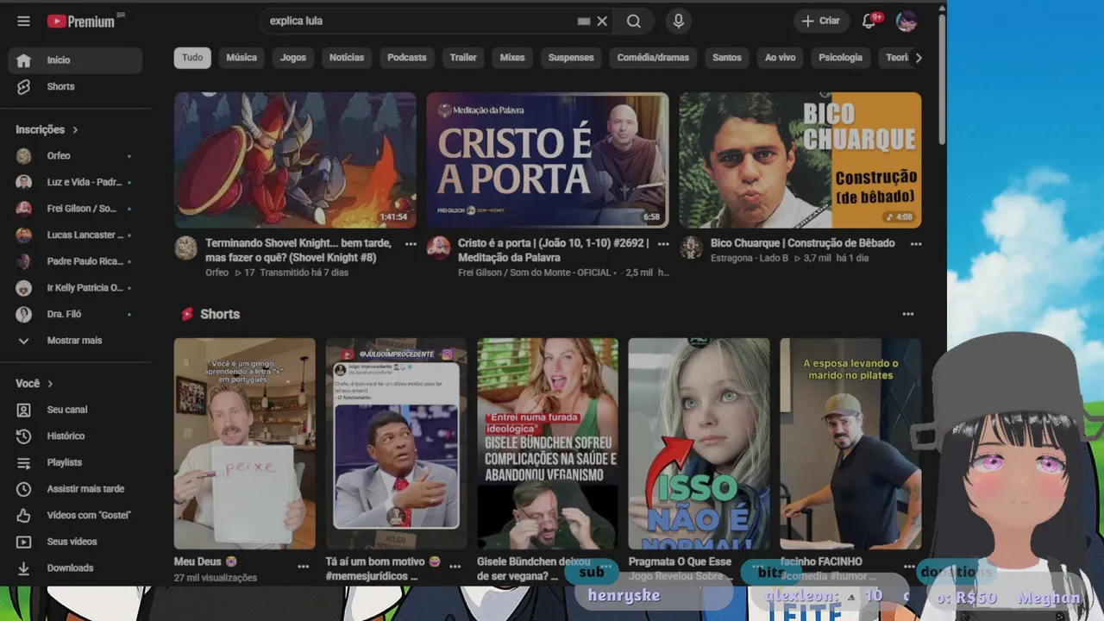The height and width of the screenshot is (621, 1104).
Task: Open the Meu Deus peixe short
Action: 245,443
